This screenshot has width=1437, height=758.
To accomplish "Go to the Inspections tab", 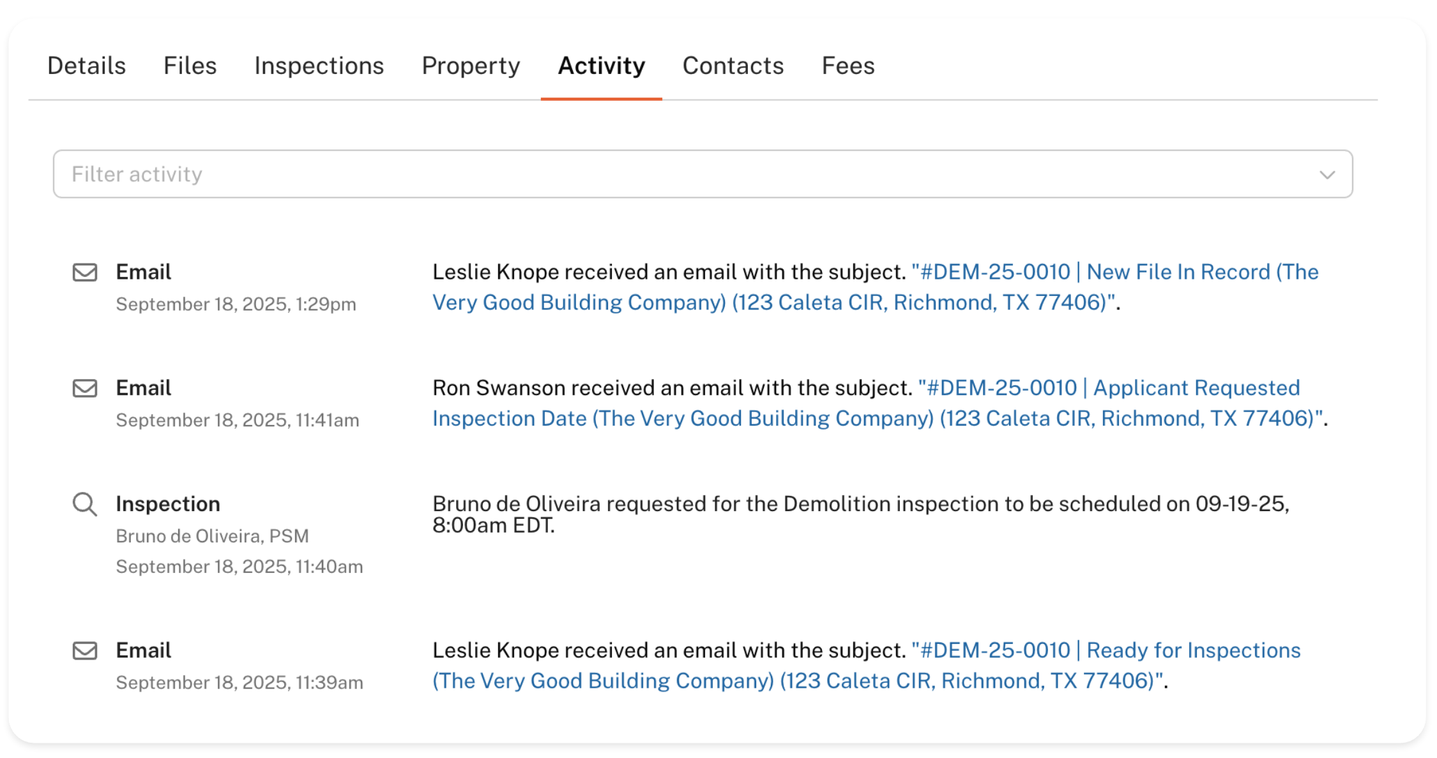I will [x=319, y=66].
